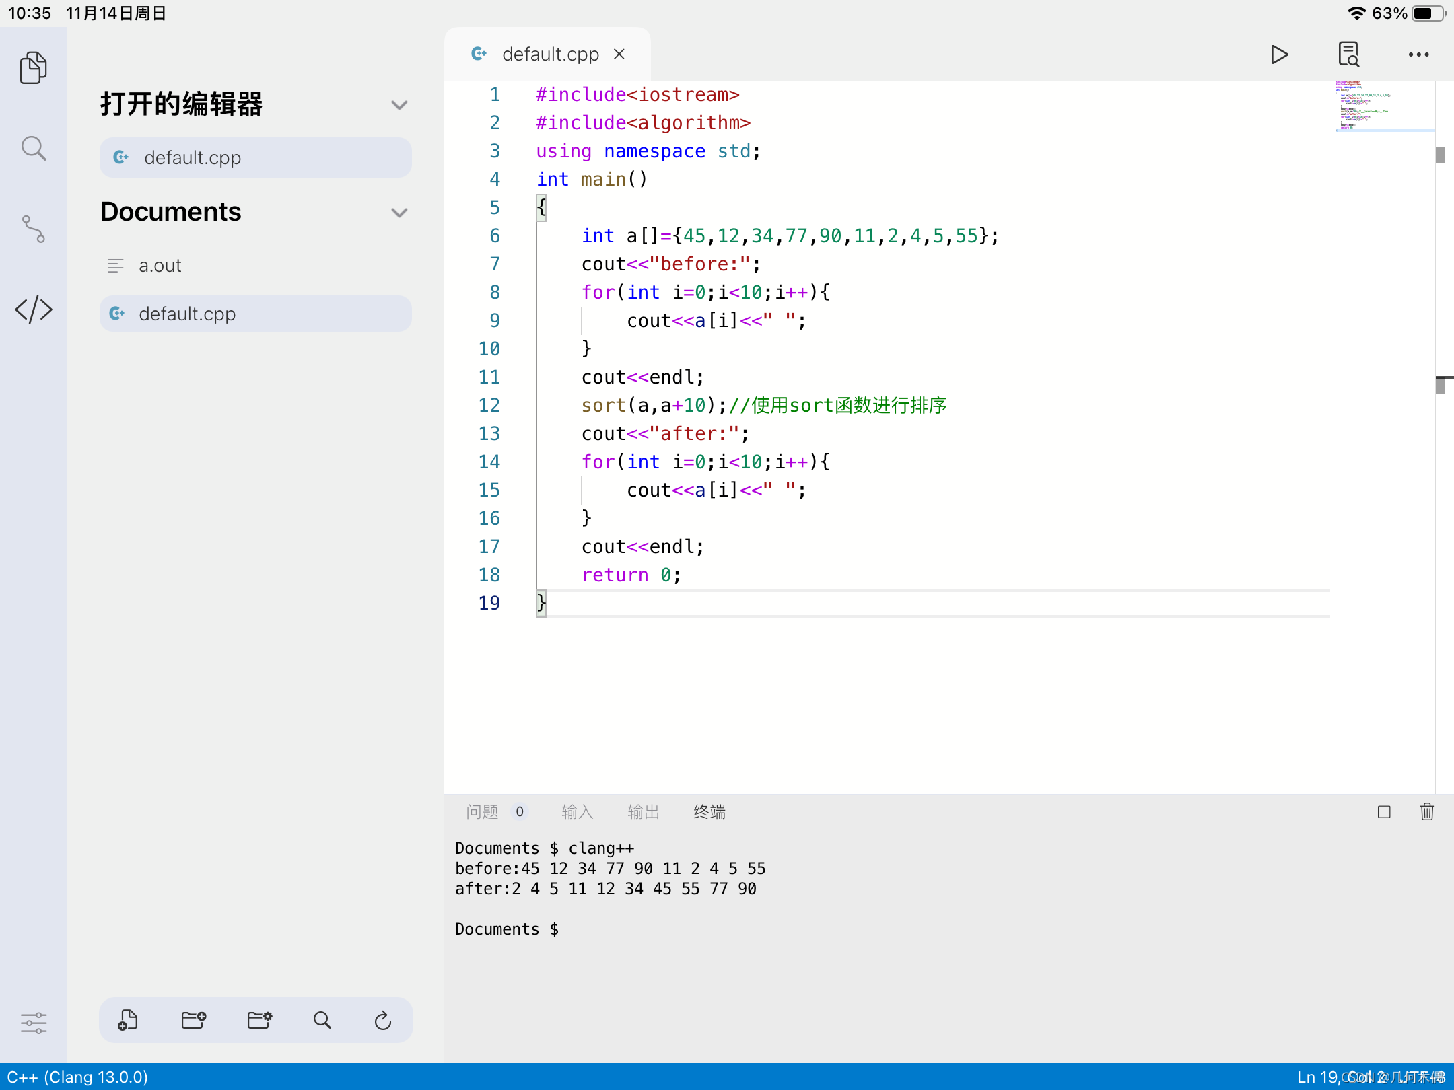
Task: Maximize the terminal panel square toggle
Action: coord(1384,811)
